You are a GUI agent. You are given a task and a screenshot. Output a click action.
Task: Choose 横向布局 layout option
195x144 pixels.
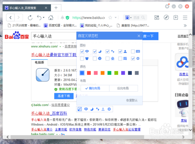coord(95,88)
